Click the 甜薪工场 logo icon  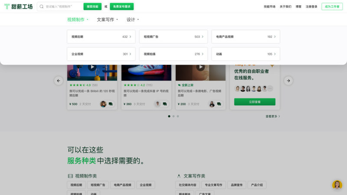click(x=7, y=6)
